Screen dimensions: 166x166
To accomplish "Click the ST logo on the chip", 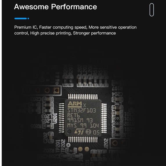I will click(x=80, y=131).
